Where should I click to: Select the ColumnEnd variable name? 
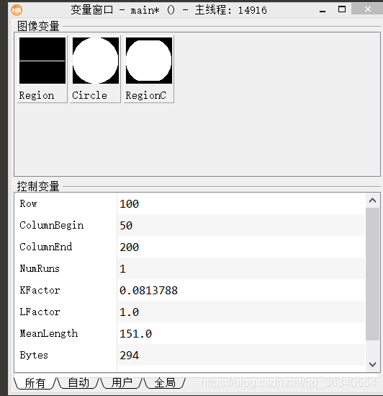click(x=45, y=247)
